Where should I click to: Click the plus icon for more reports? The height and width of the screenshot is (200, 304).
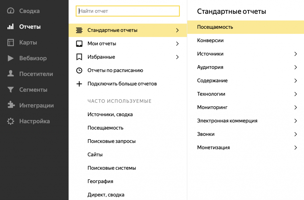pos(79,84)
